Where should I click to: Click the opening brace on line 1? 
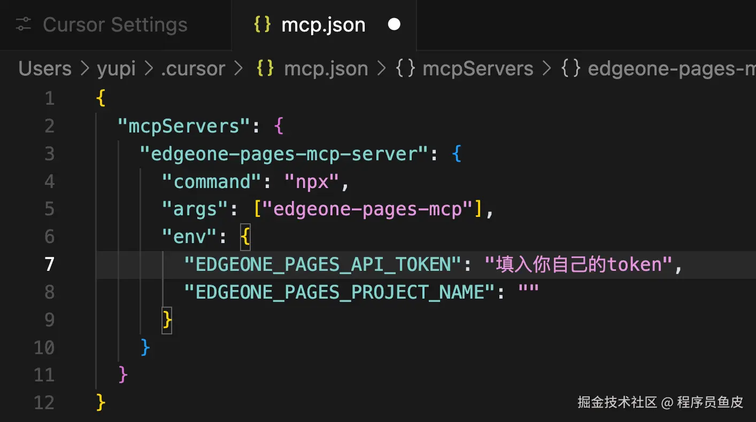click(101, 98)
